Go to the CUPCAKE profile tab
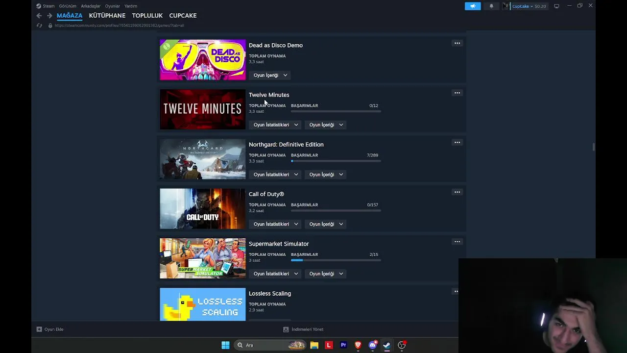This screenshot has height=353, width=627. 183,16
